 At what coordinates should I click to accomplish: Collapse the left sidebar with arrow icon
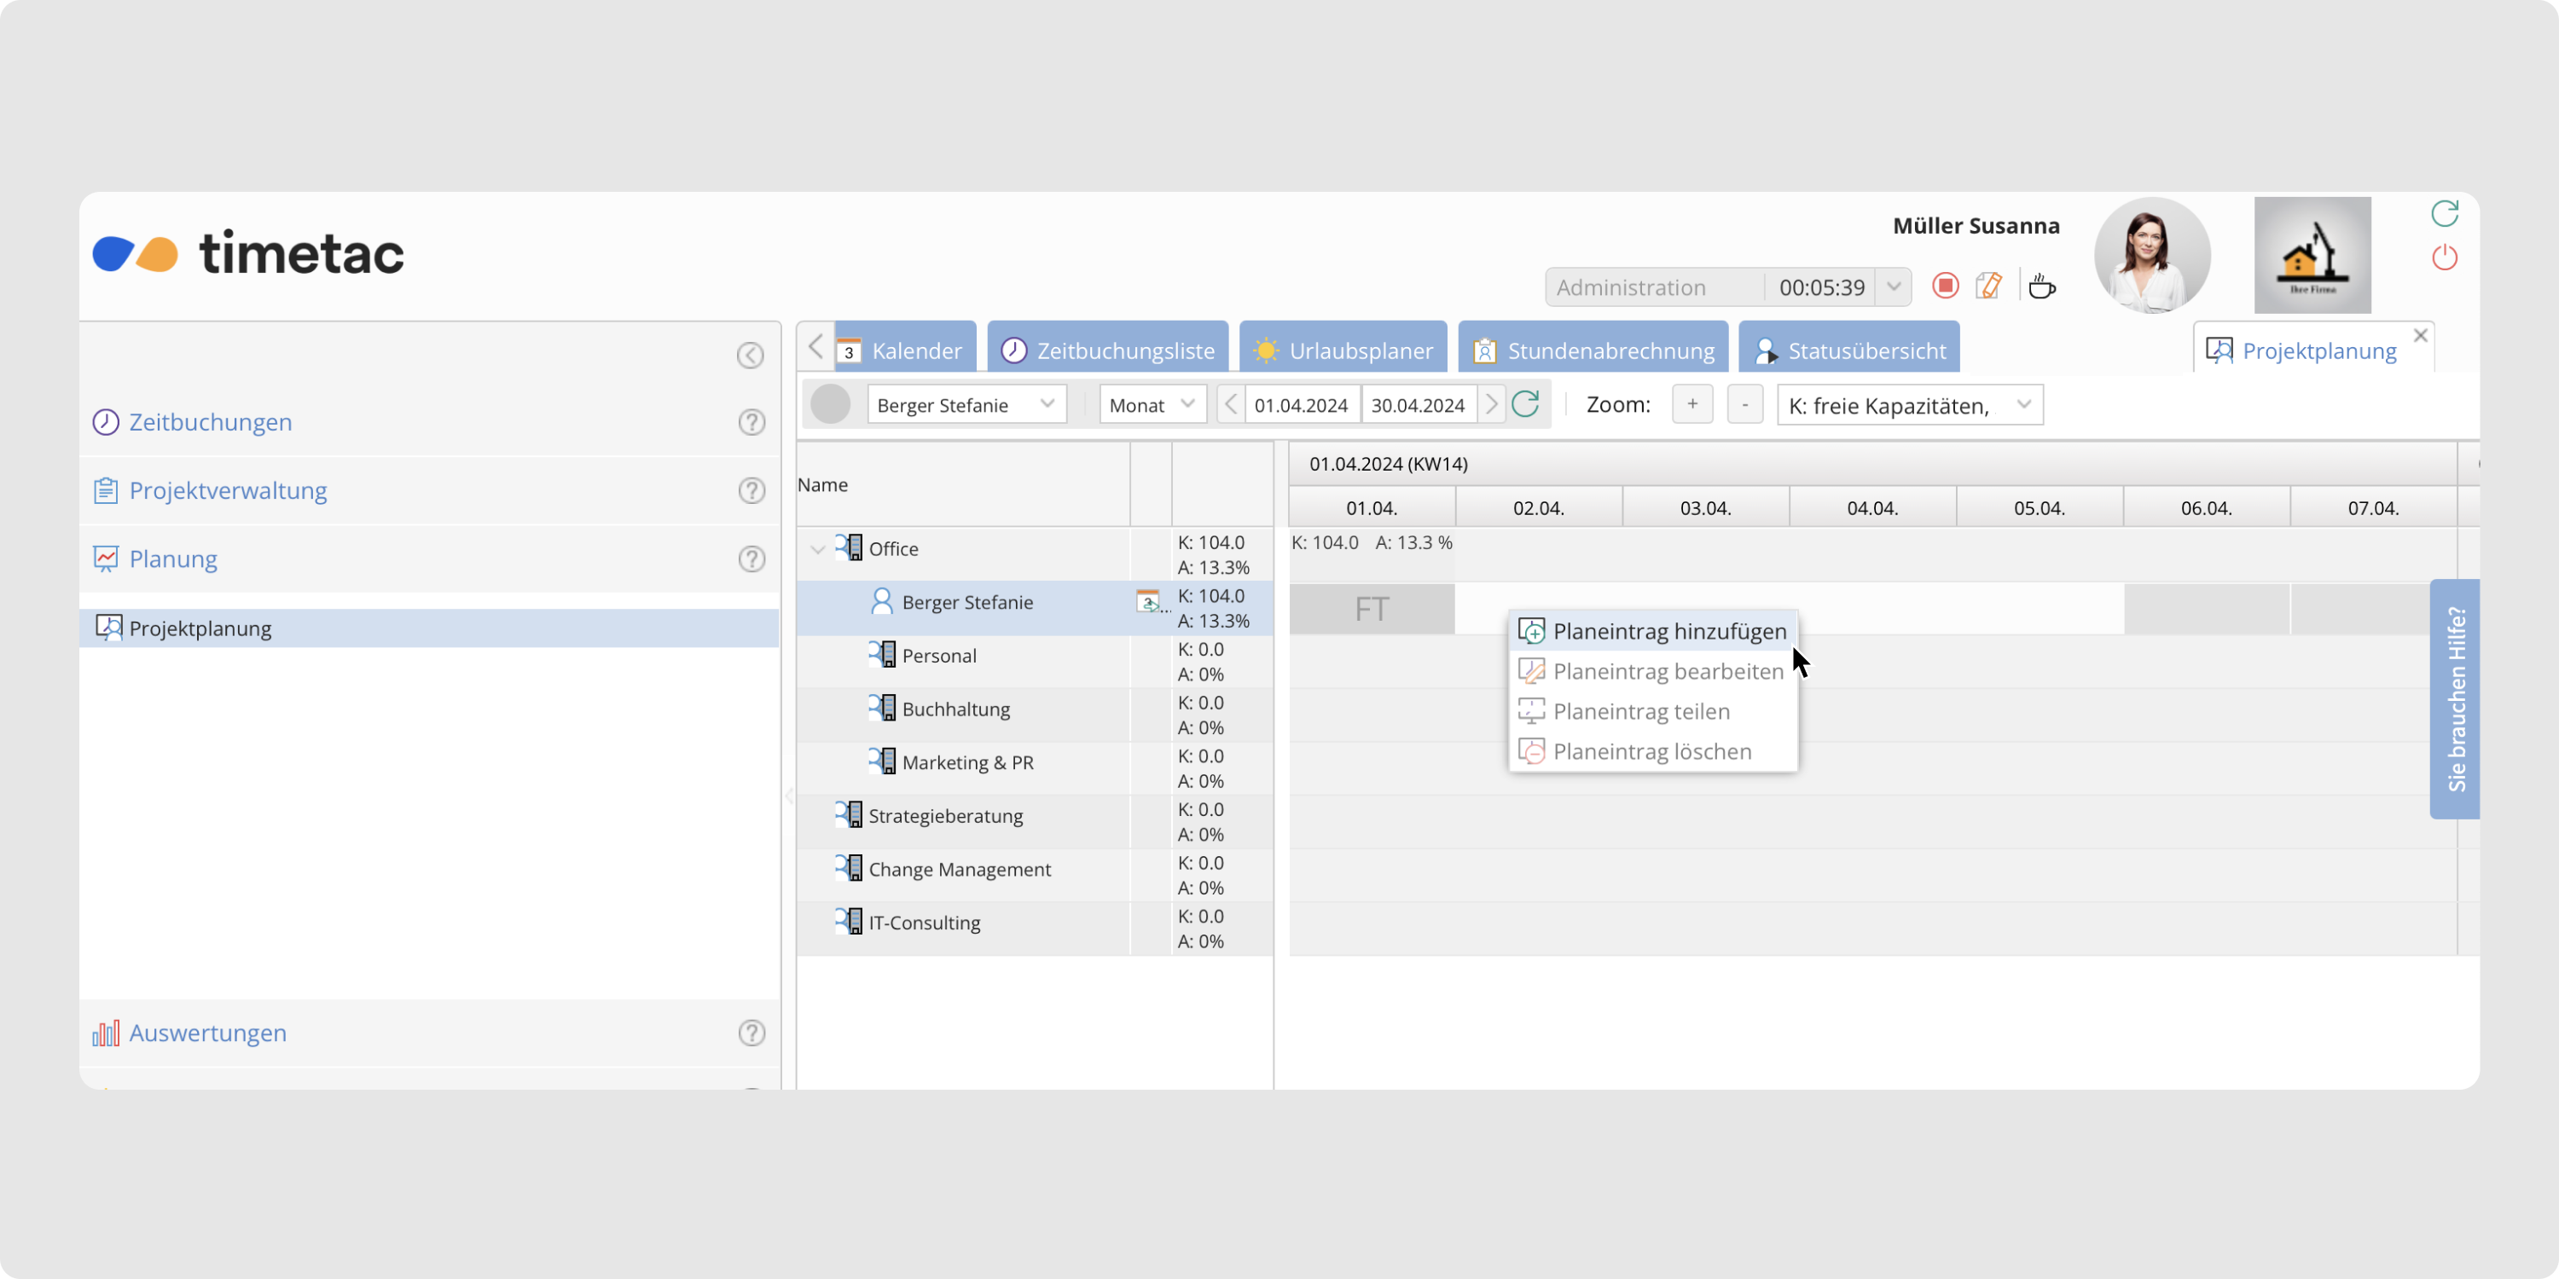click(750, 356)
